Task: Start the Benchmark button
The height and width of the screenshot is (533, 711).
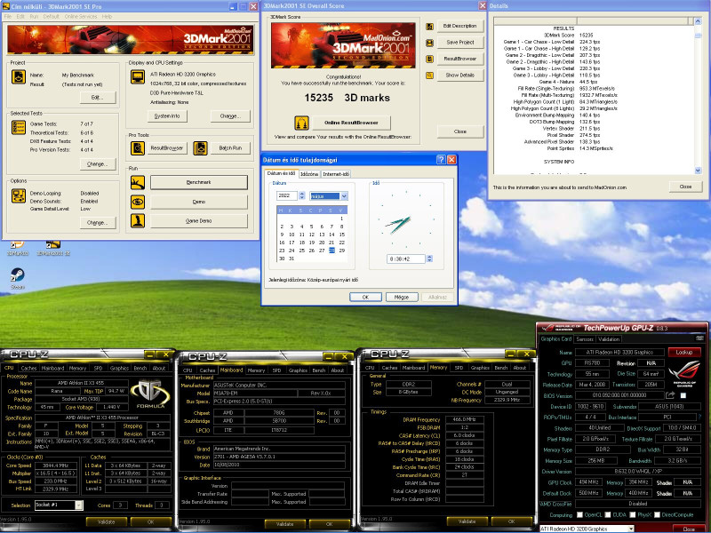Action: (x=198, y=182)
